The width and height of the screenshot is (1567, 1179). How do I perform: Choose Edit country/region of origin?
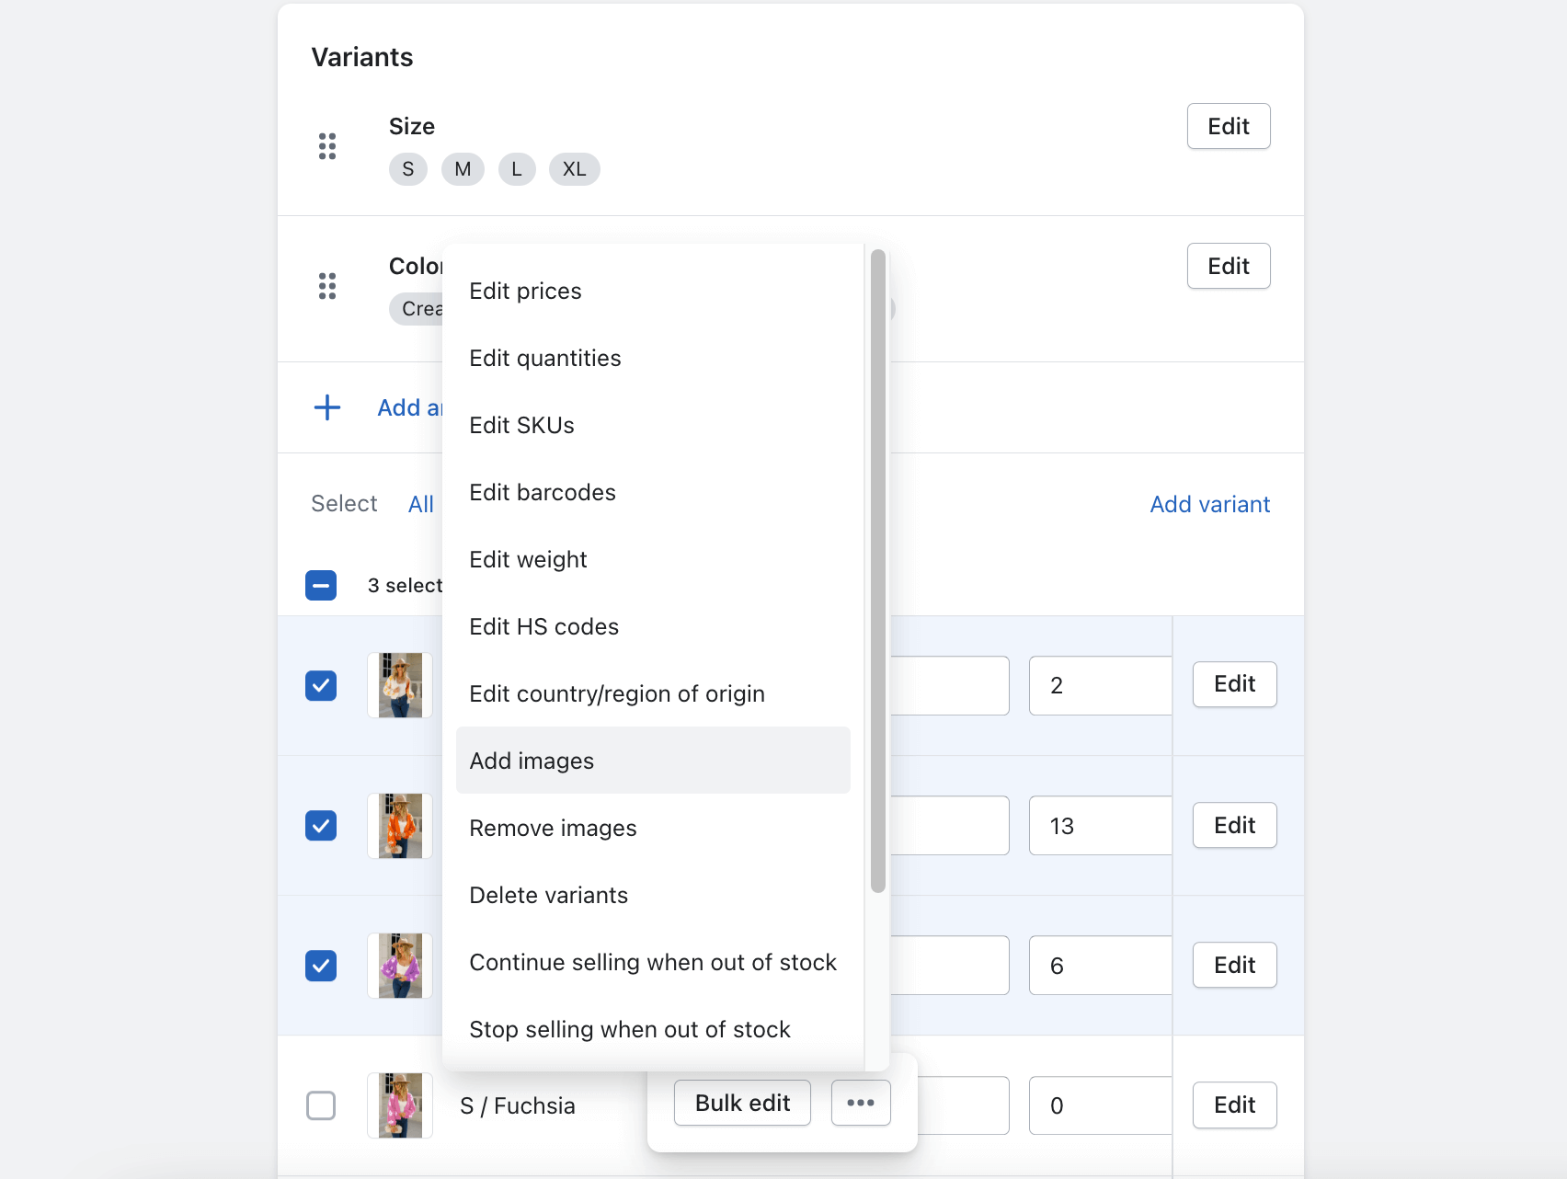click(x=653, y=693)
